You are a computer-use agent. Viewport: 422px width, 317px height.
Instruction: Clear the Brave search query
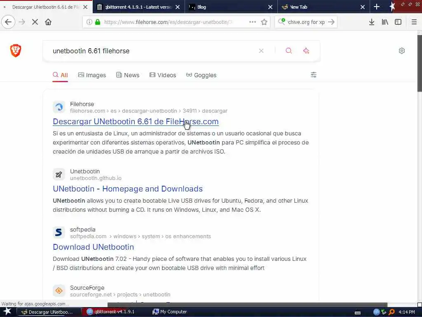(261, 51)
